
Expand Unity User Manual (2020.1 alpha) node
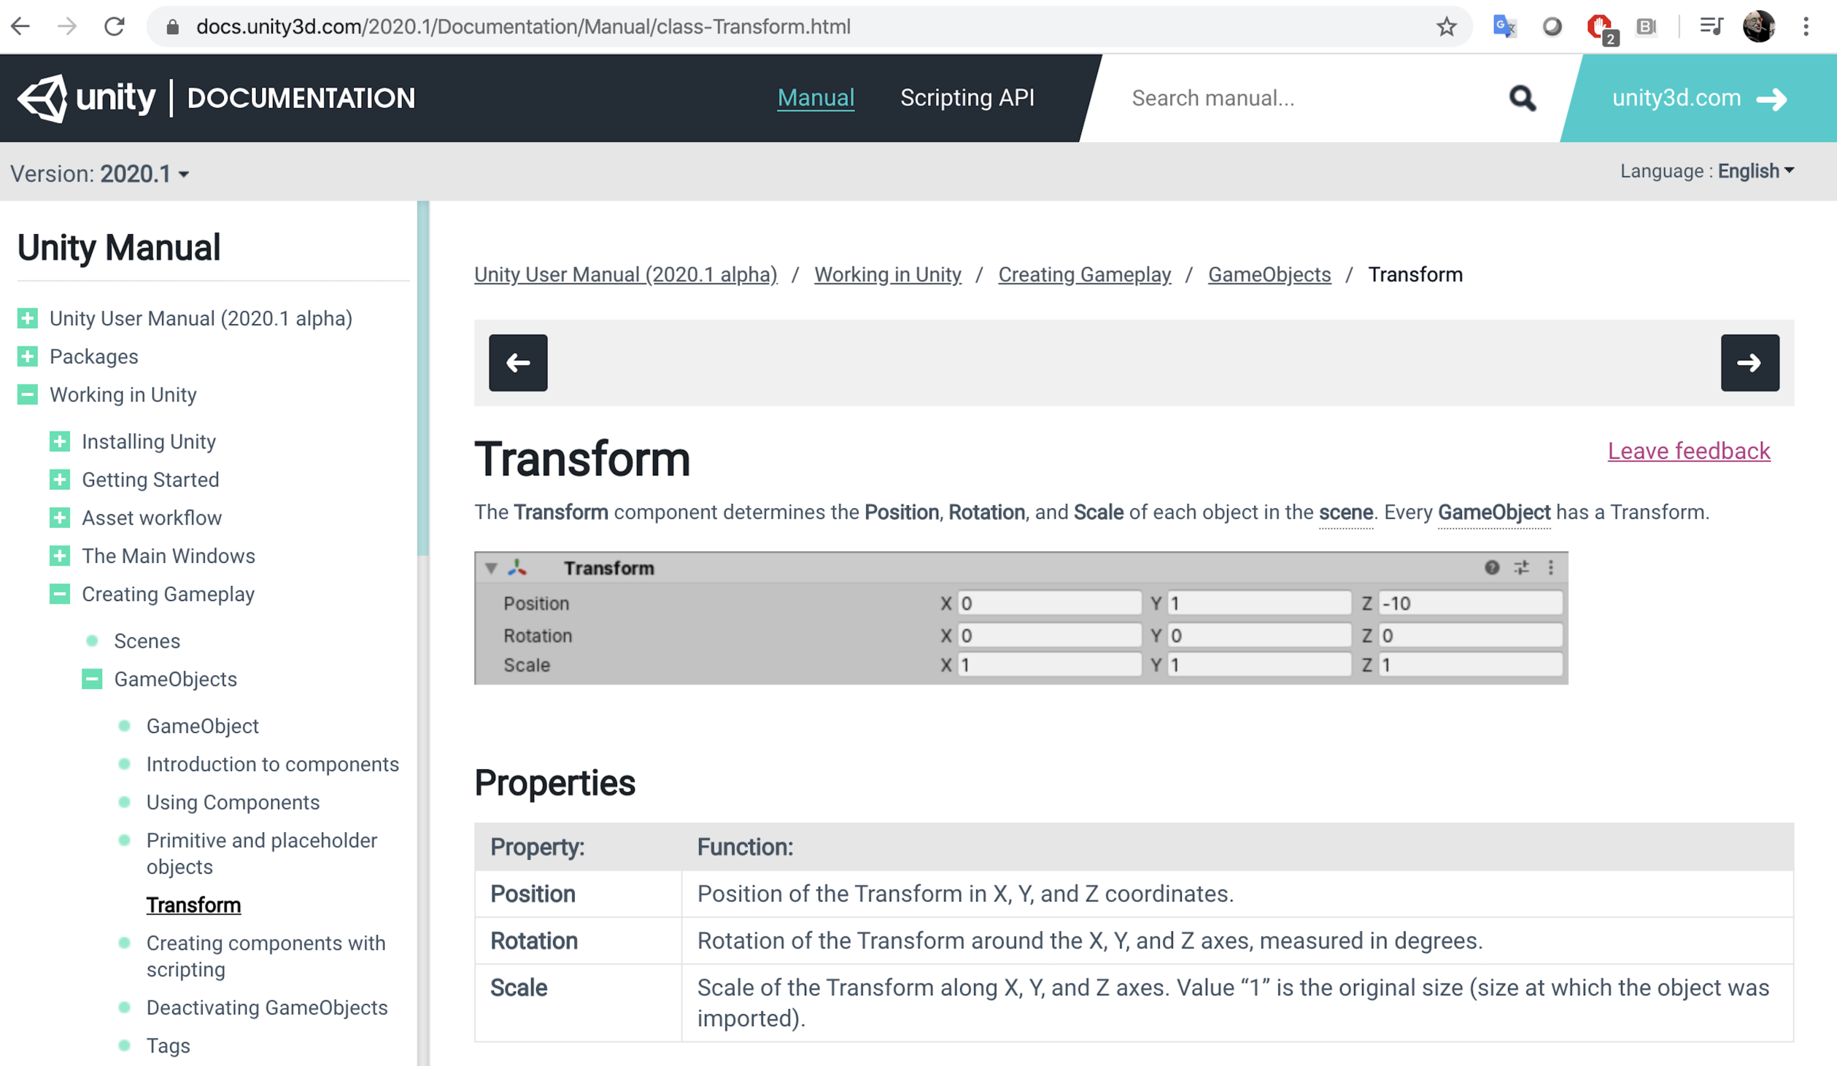pyautogui.click(x=28, y=318)
